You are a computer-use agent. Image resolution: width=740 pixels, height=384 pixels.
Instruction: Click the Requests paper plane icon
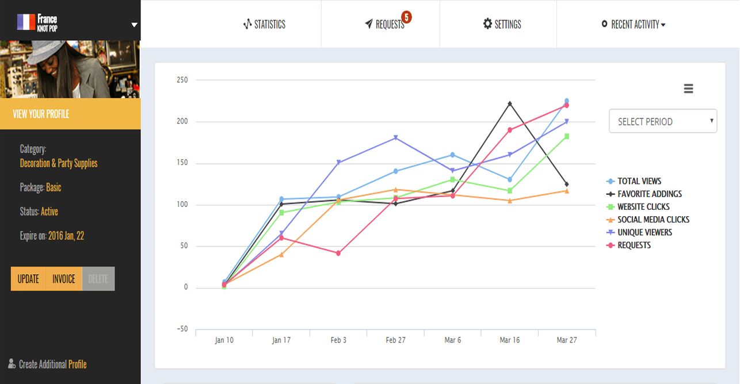pos(369,24)
